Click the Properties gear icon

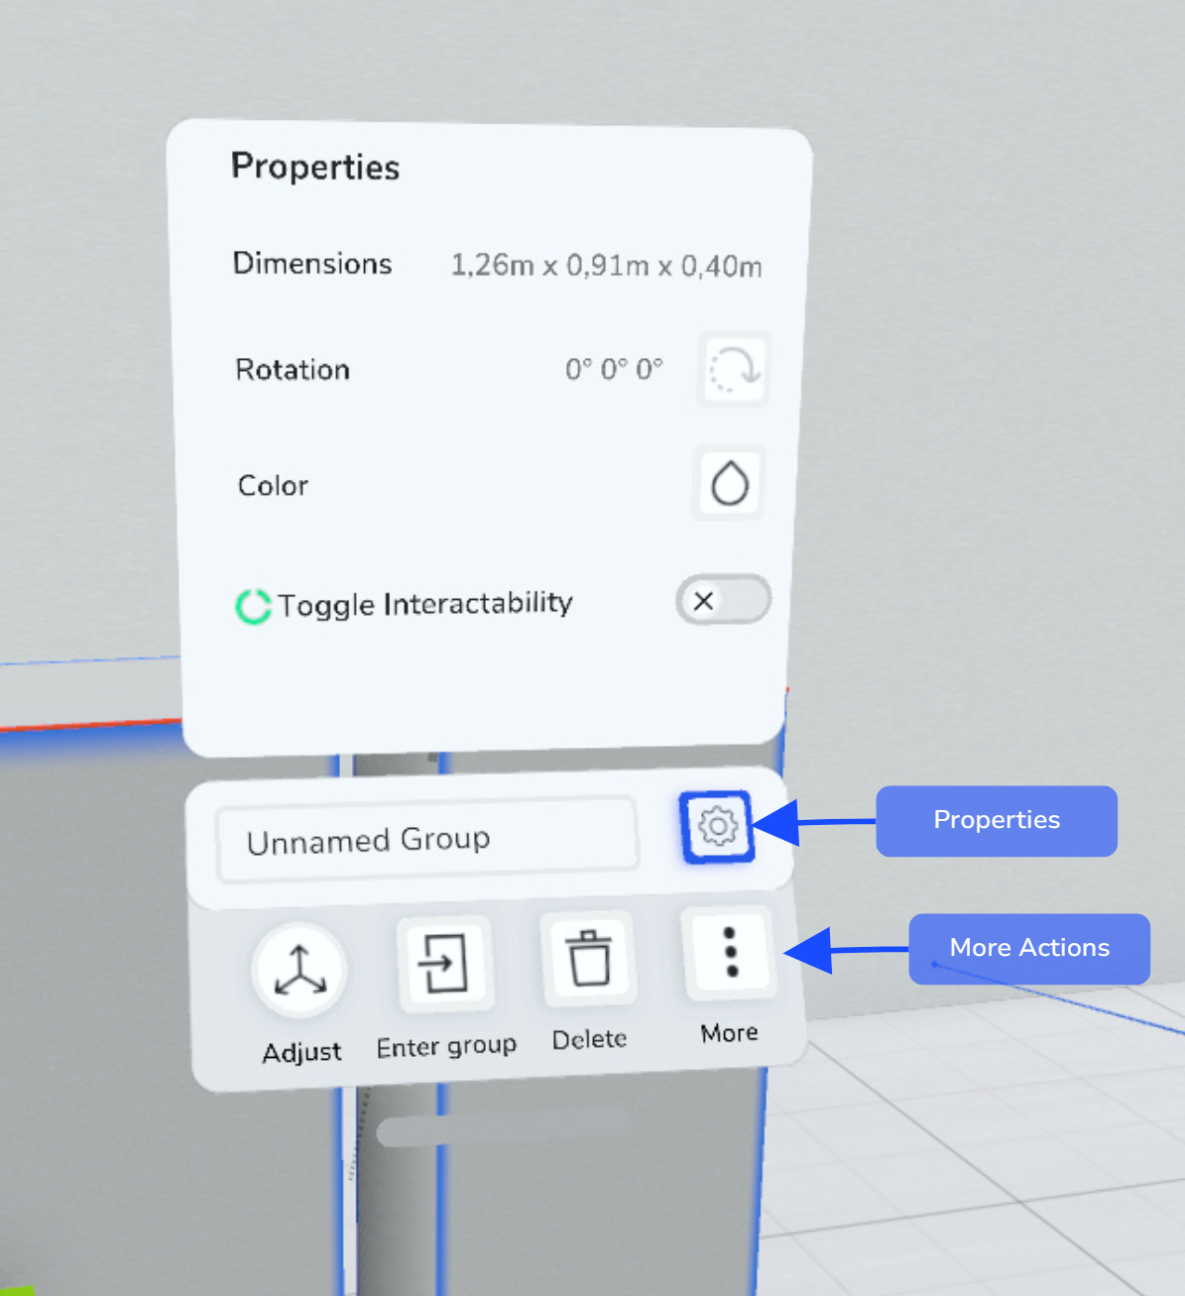(x=717, y=826)
